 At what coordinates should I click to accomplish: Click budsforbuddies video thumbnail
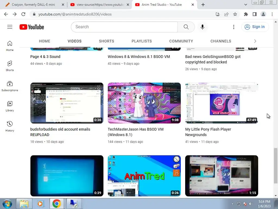pos(67,103)
